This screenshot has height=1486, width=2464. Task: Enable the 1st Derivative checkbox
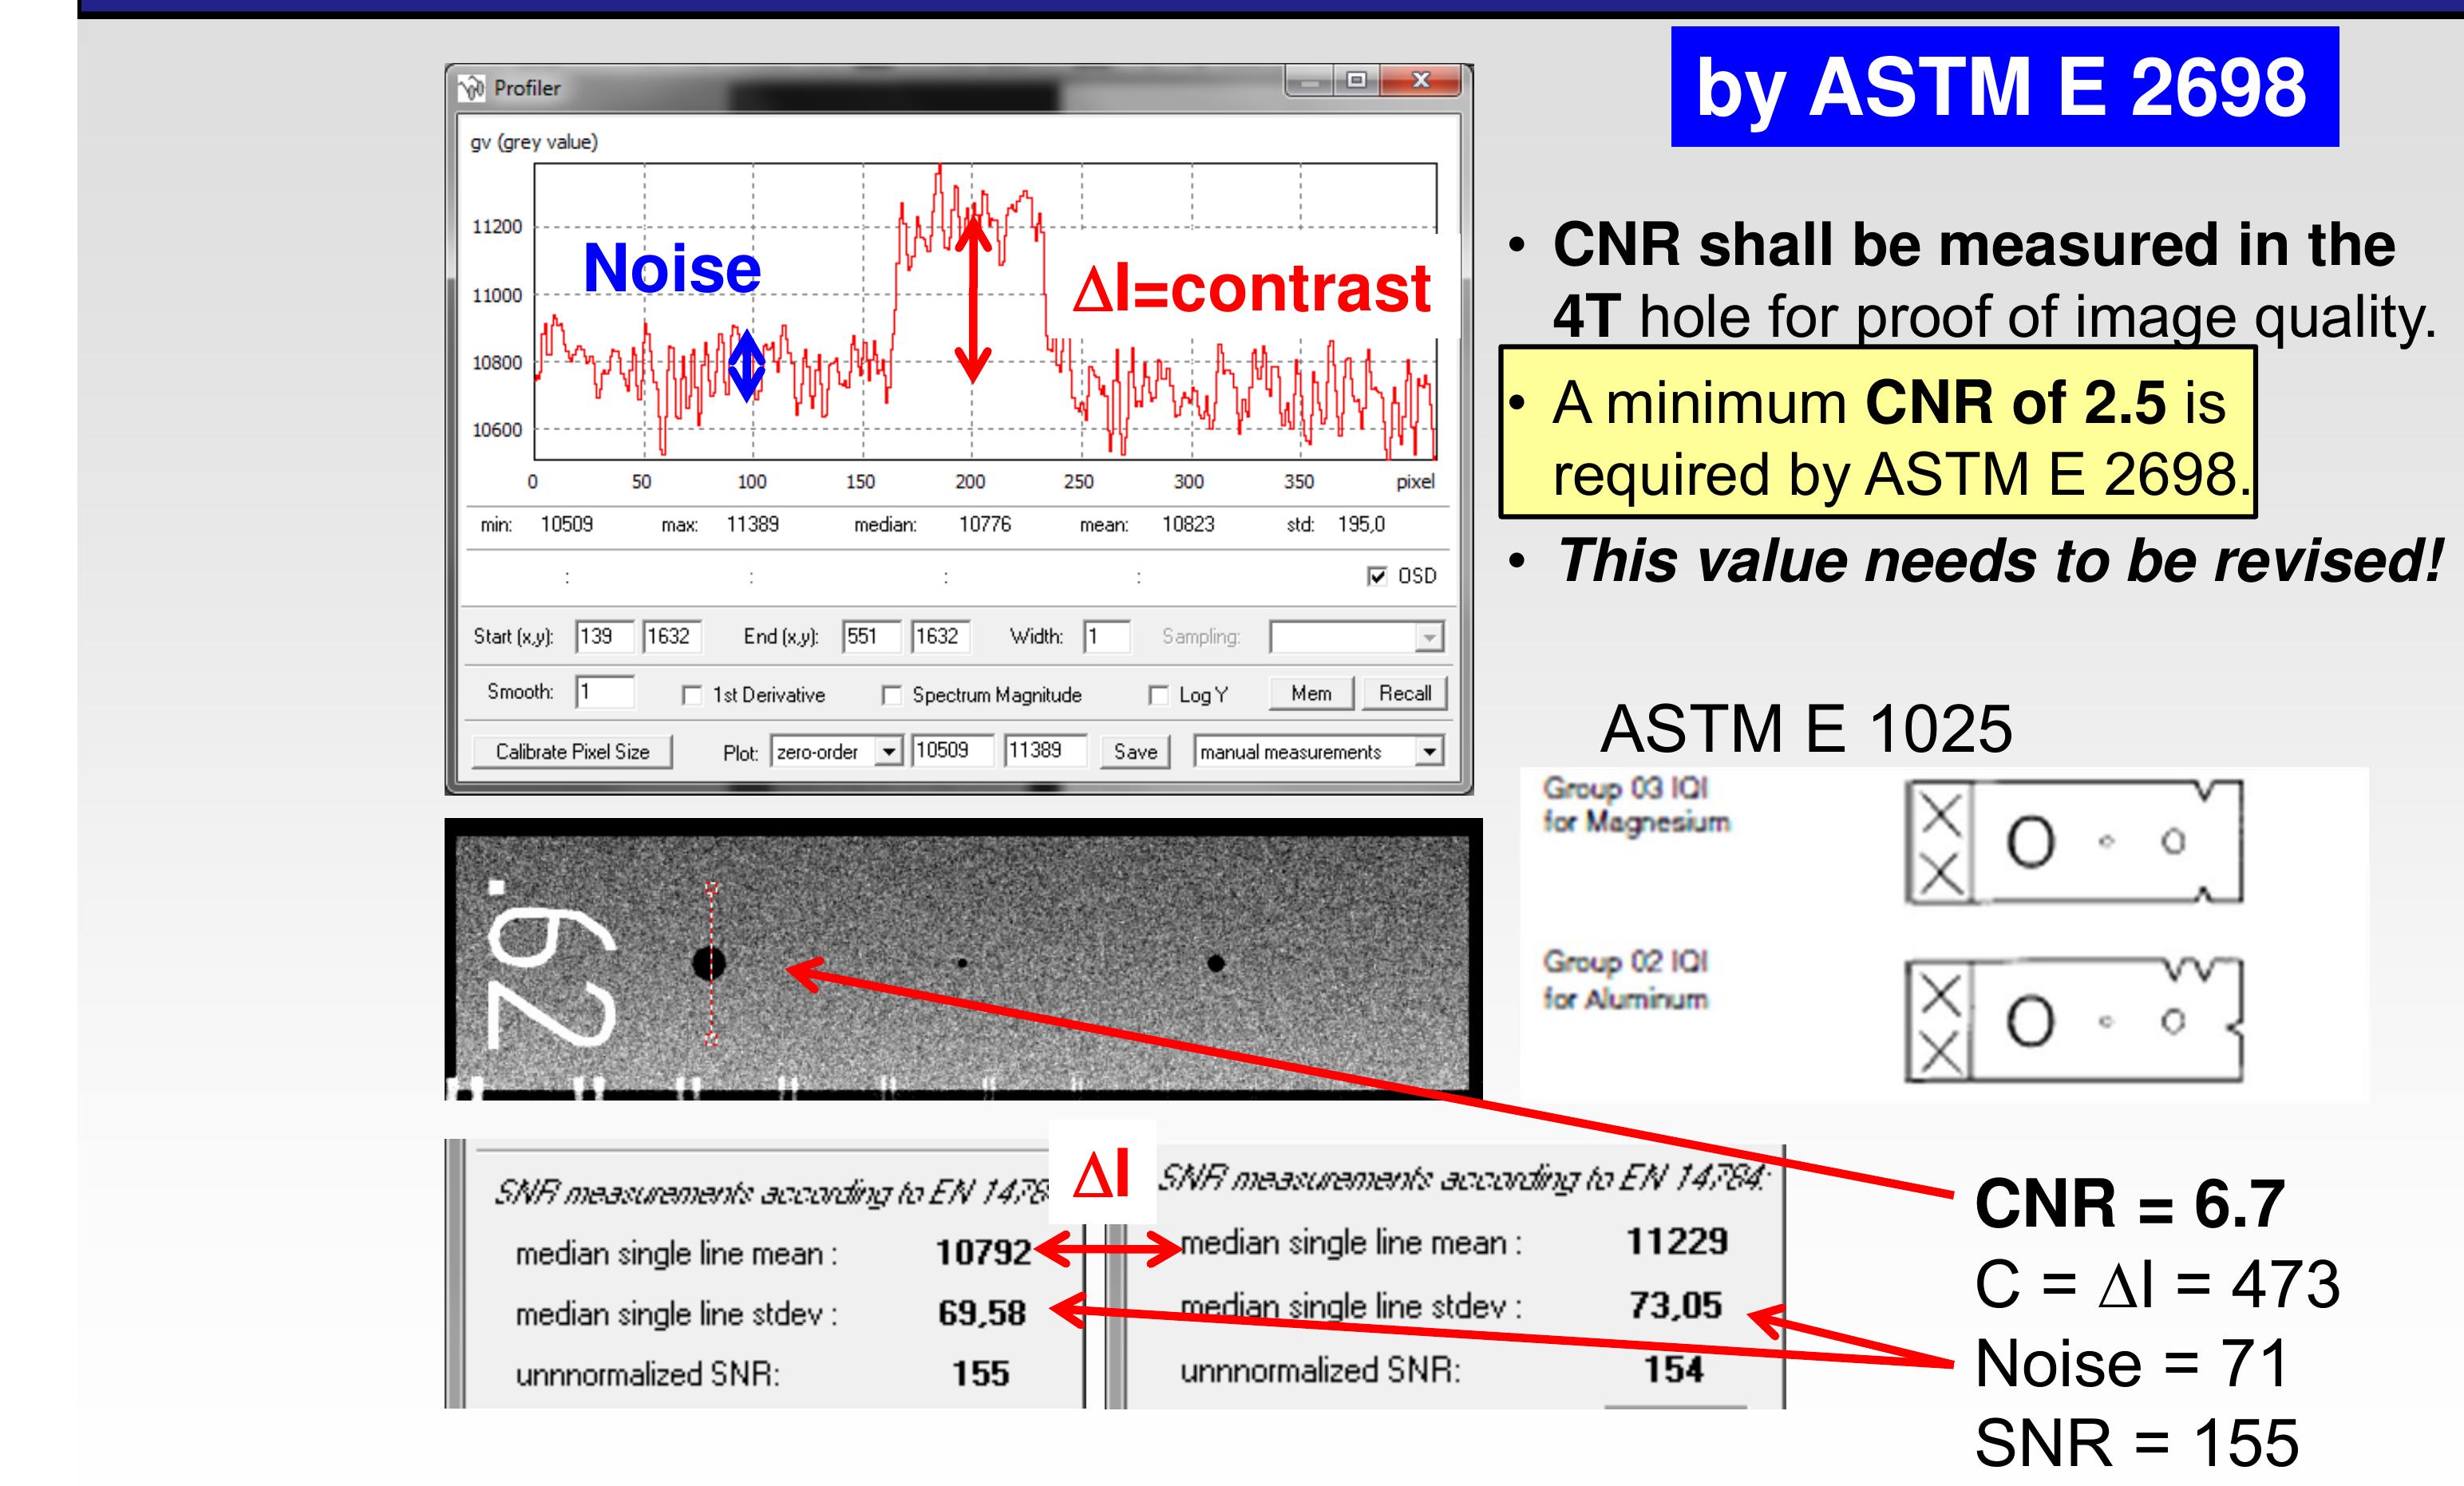click(x=694, y=694)
